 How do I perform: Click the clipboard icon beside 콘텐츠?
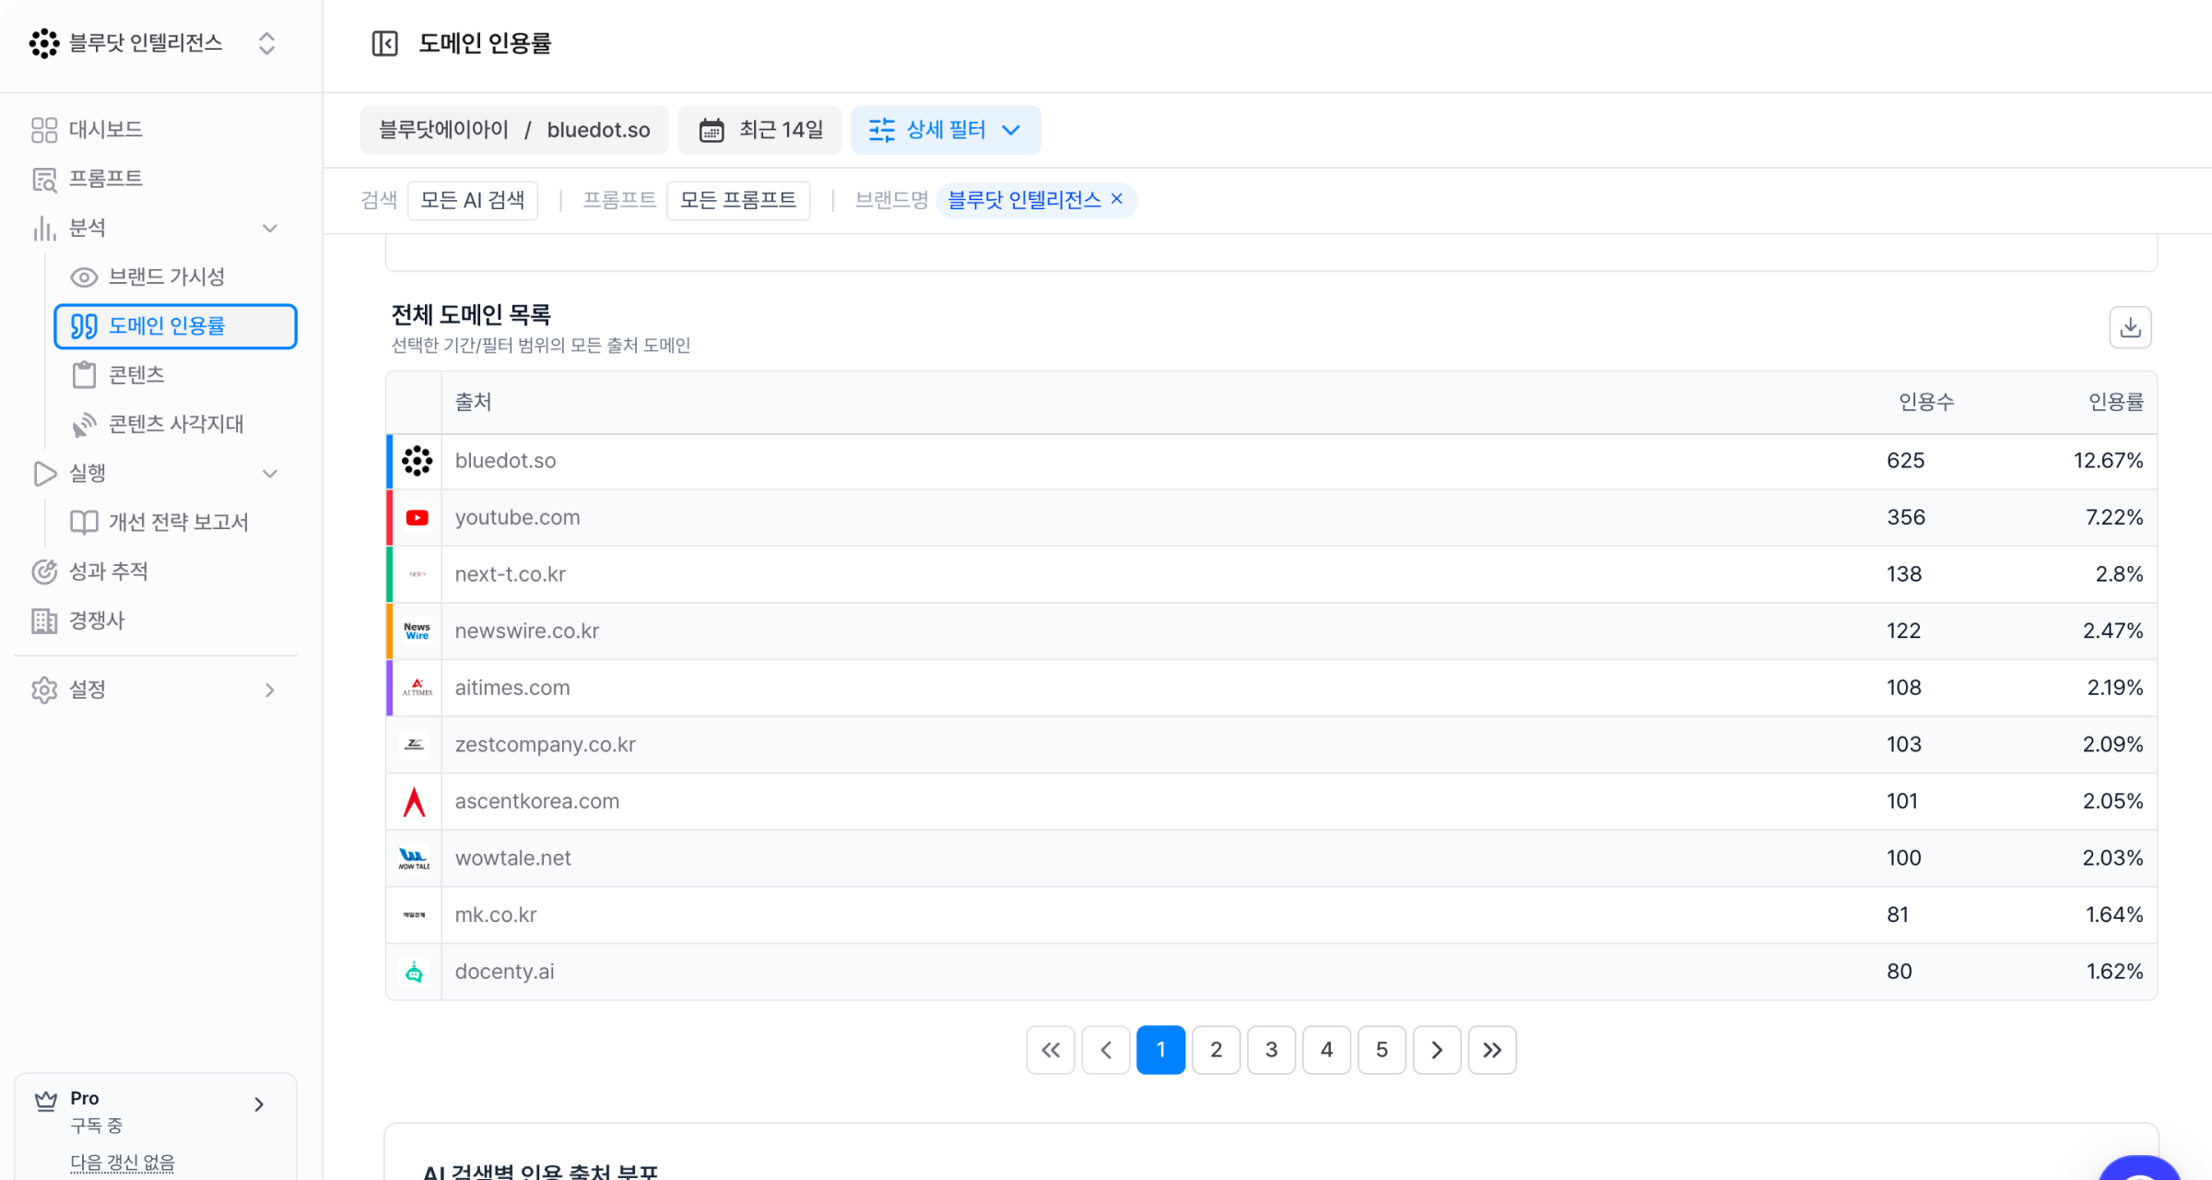[x=84, y=375]
